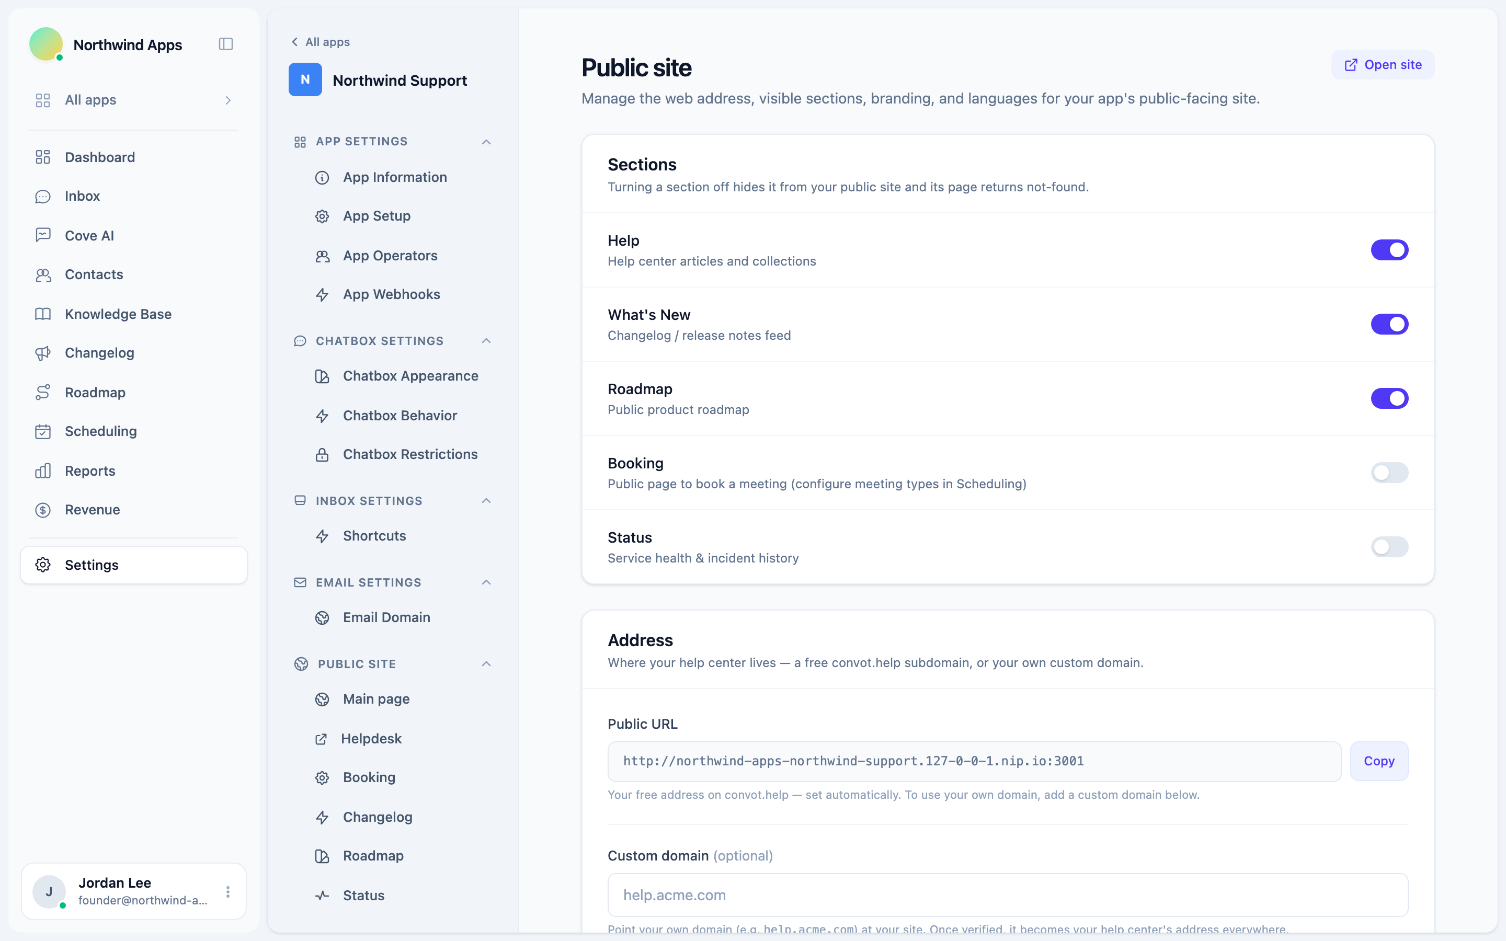Click the Scheduling calendar icon

[43, 431]
